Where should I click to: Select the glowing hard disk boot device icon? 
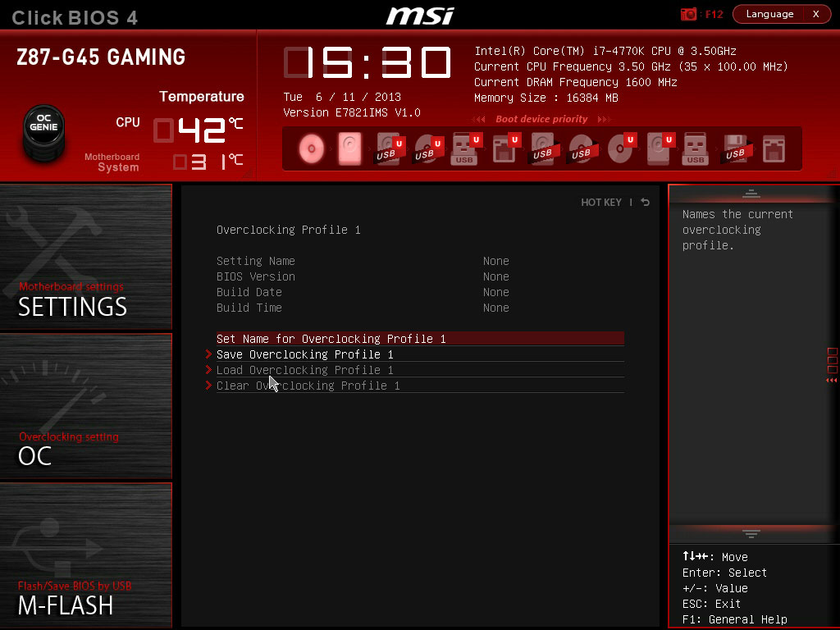click(x=349, y=148)
